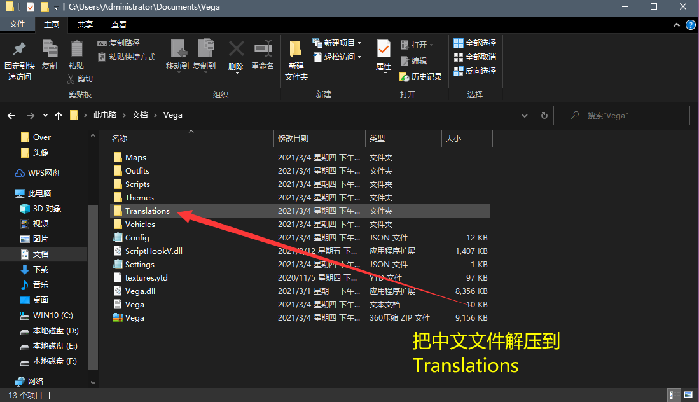Expand breadcrumb arrow after 文档
Viewport: 699px width, 402px height.
tap(156, 115)
